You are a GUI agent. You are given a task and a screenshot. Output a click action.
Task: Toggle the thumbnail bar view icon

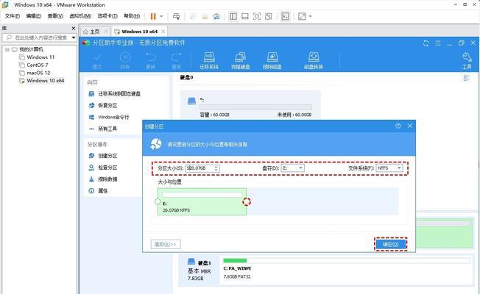point(245,16)
